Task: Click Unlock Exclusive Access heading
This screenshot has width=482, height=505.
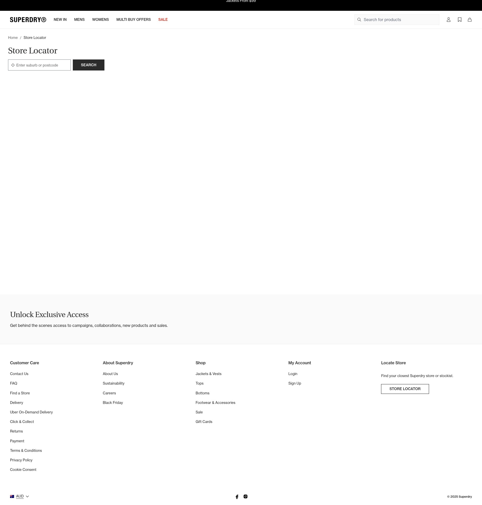Action: [49, 315]
